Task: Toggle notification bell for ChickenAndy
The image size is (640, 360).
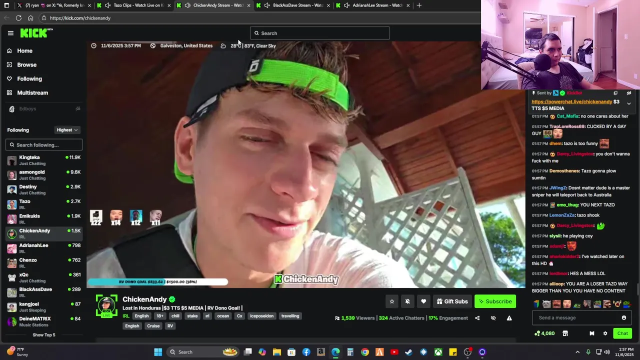Action: 407,301
